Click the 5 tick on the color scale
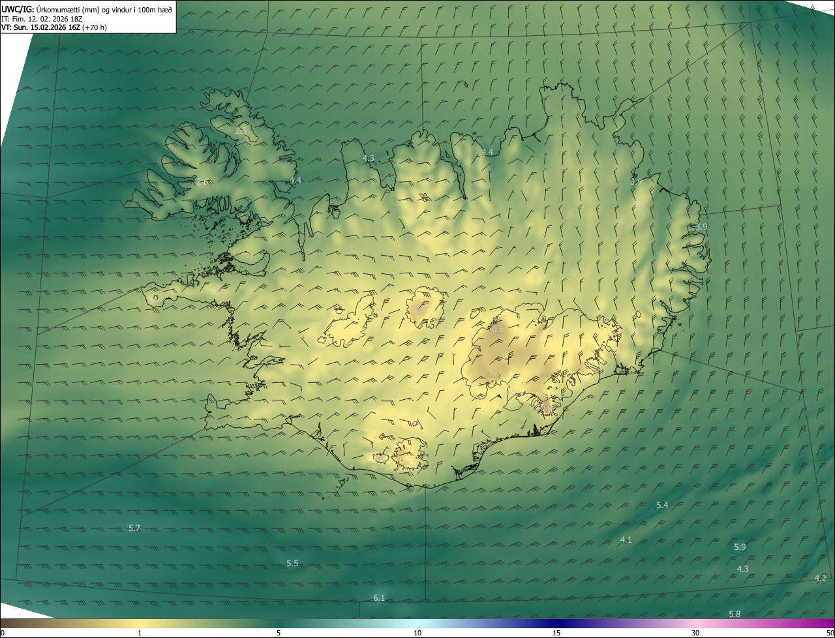 (x=279, y=633)
